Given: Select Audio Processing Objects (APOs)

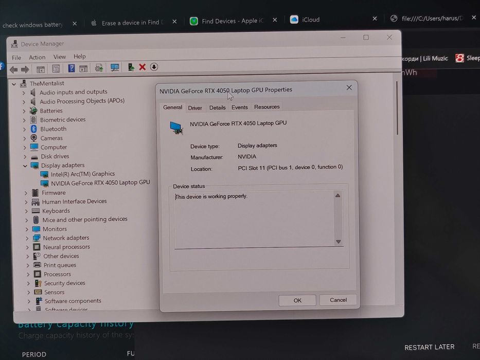Looking at the screenshot, I should click(x=82, y=101).
